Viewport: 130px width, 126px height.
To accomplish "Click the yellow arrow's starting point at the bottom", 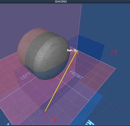I will pyautogui.click(x=45, y=111).
